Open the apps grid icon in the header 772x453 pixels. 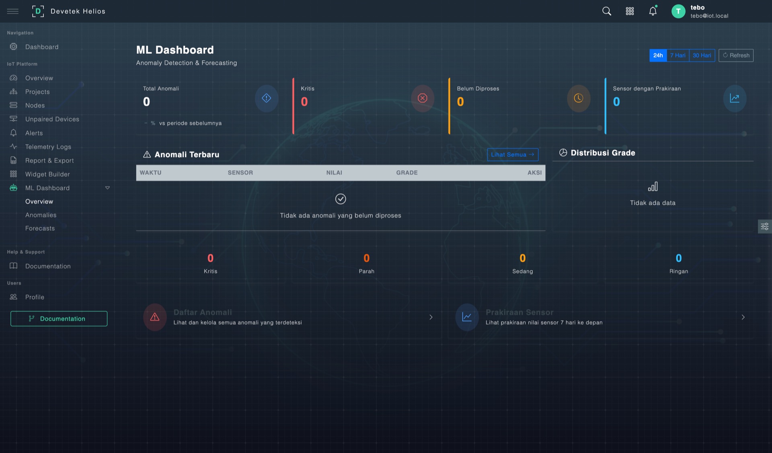click(630, 11)
